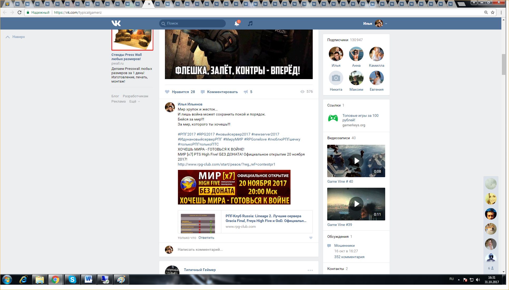Open the post options three-dots menu
Screen dimensions: 509x290
click(310, 270)
